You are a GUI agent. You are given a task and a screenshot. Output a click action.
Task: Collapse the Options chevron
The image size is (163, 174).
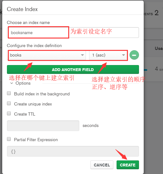pyautogui.click(x=12, y=83)
